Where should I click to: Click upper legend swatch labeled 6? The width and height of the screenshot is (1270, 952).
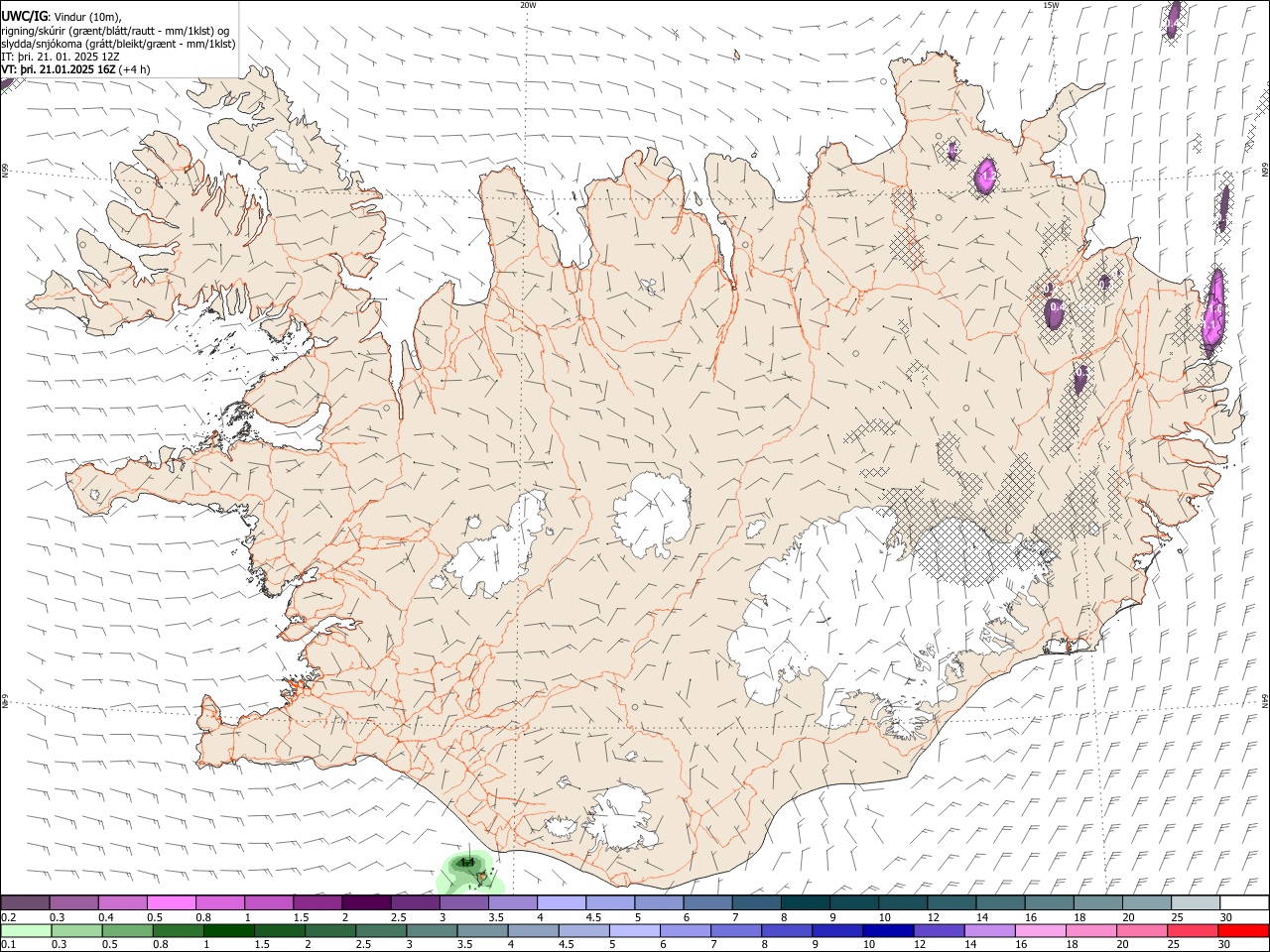click(707, 902)
